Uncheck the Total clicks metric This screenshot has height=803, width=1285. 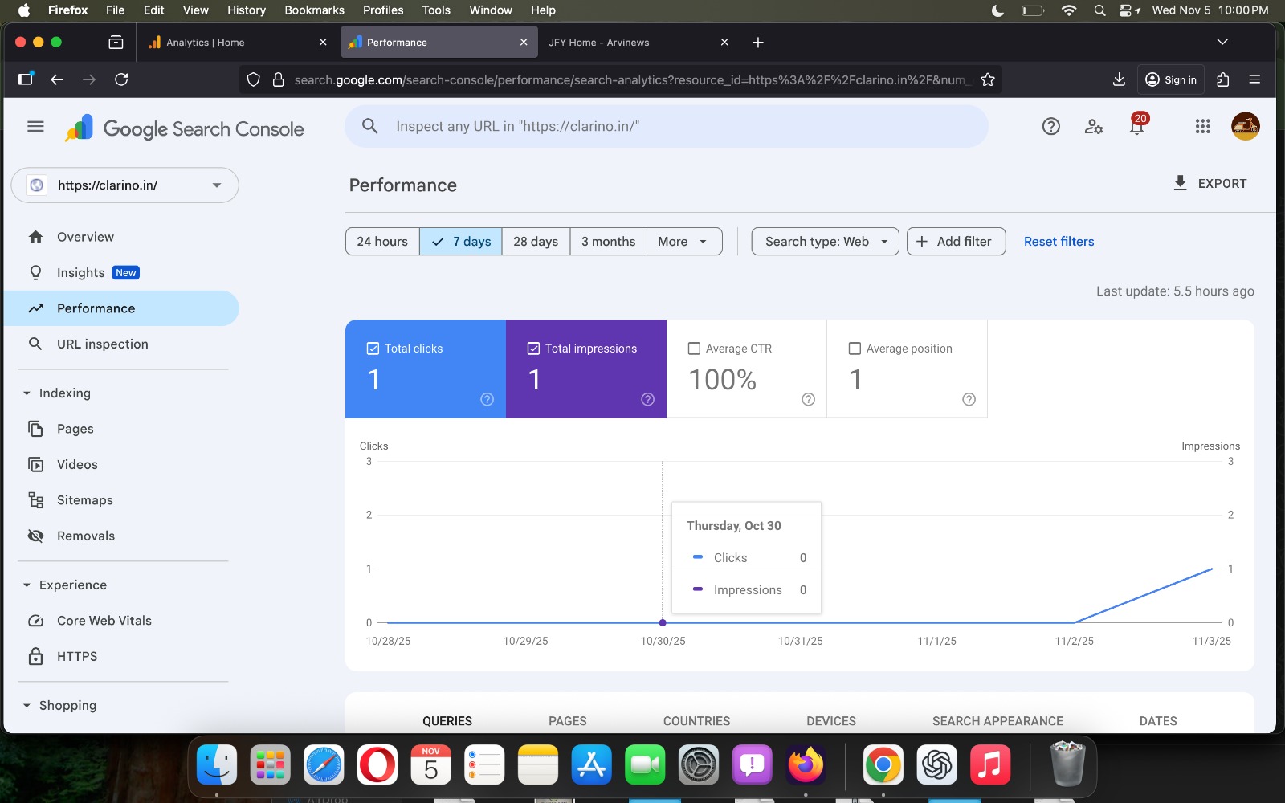(x=373, y=349)
